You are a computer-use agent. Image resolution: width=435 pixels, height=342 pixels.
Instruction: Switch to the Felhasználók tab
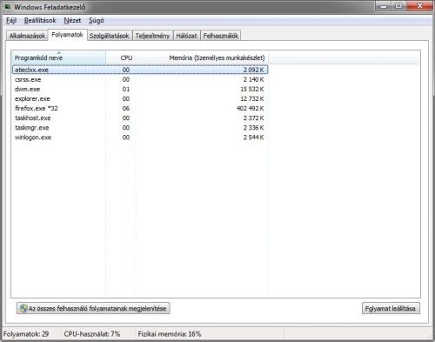coord(221,36)
